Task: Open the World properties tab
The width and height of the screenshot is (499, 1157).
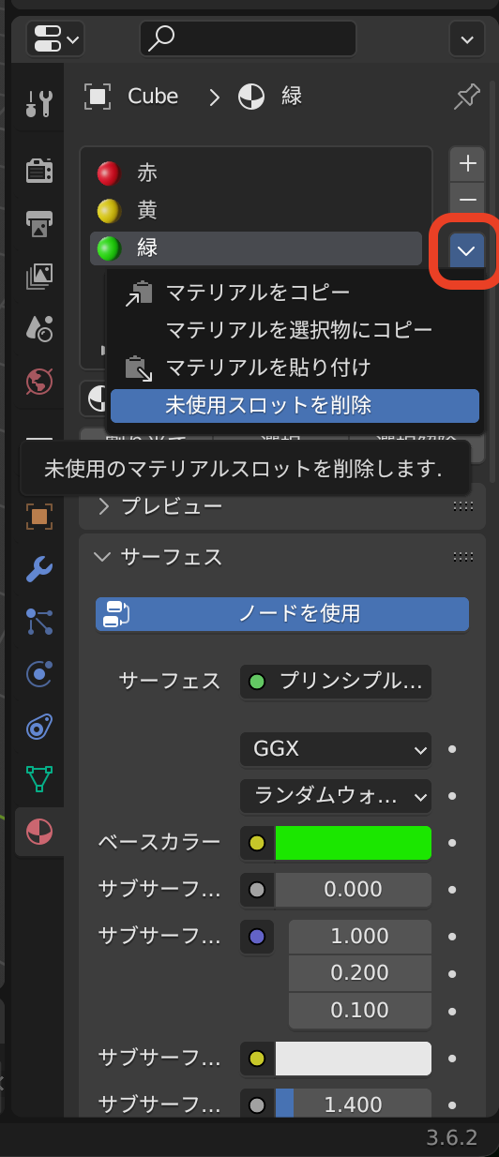Action: [39, 381]
